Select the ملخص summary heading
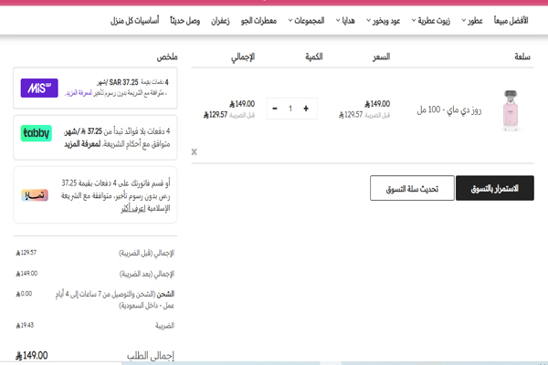Screen dimensions: 548x365 pos(167,57)
